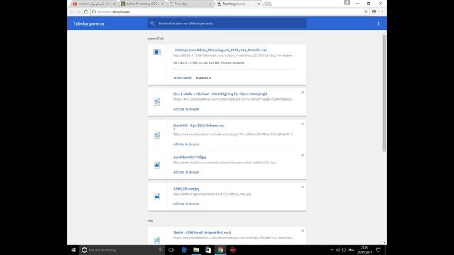The height and width of the screenshot is (255, 454).
Task: Click the taskbar clock and date
Action: coord(364,250)
